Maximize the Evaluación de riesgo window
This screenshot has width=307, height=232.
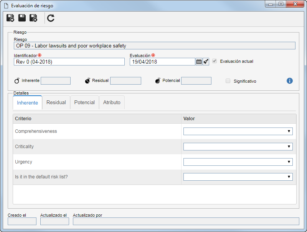click(281, 4)
